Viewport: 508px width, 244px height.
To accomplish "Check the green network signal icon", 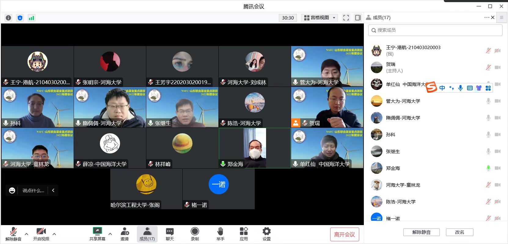I will [31, 18].
